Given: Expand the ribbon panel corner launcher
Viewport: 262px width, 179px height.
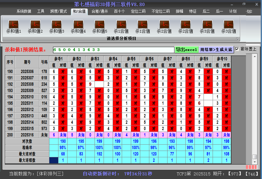Looking at the screenshot, I should 237,39.
